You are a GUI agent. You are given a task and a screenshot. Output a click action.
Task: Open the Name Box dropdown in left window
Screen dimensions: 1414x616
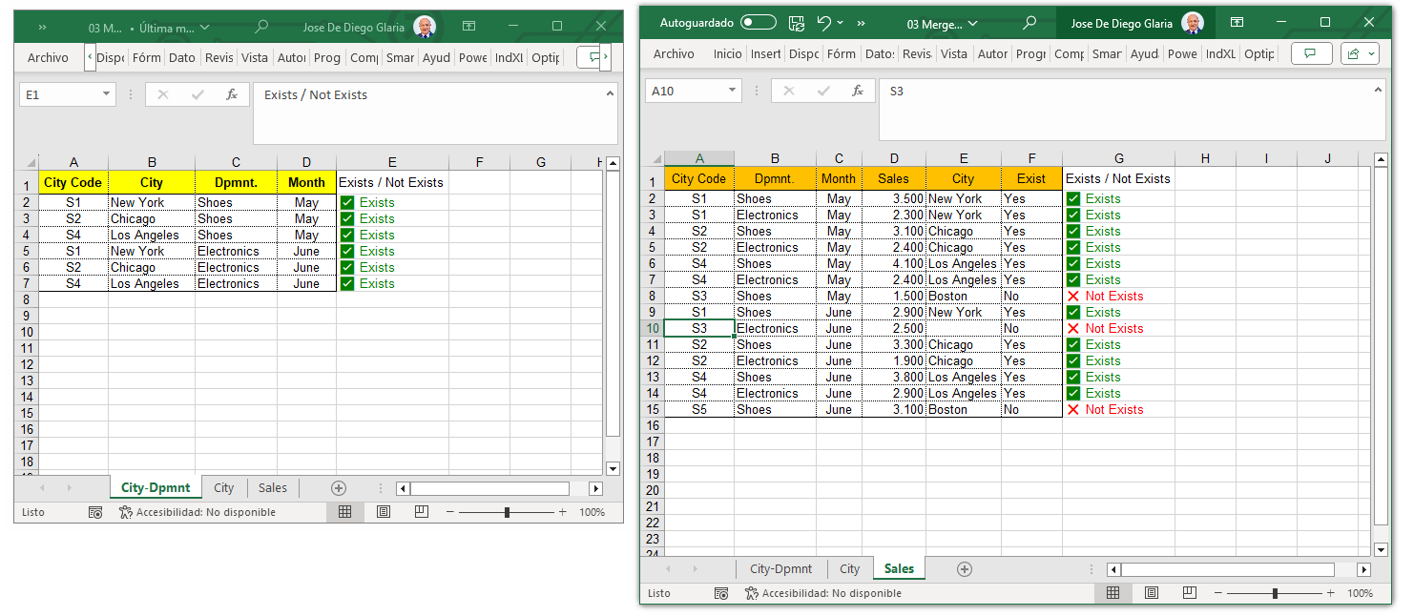tap(106, 94)
